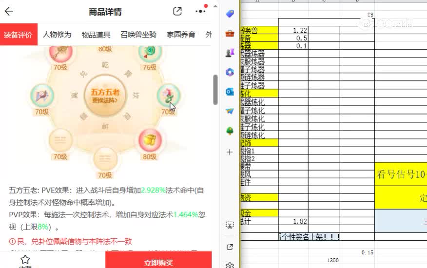Open the three-dot more menu
Image resolution: width=427 pixels, height=268 pixels.
200,11
